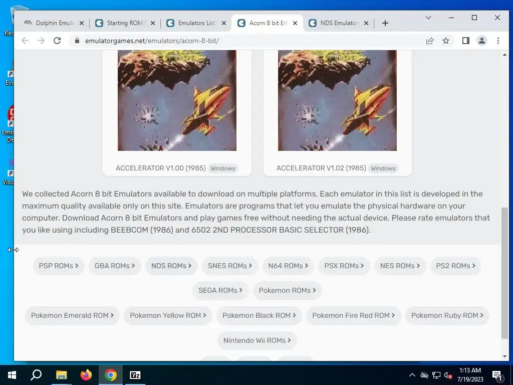Open the ACCELERATOR V1.00 (1985) title link
Screen dimensions: 513x385
point(161,168)
